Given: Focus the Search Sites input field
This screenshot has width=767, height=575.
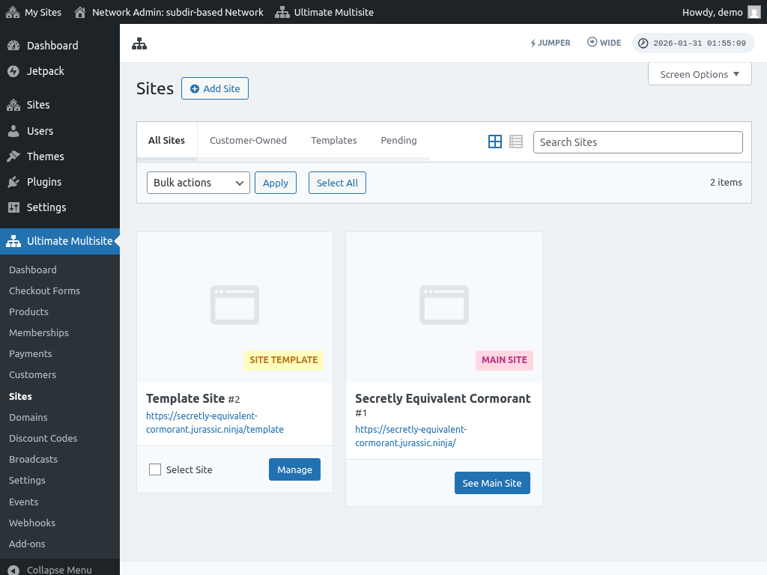Looking at the screenshot, I should tap(638, 142).
